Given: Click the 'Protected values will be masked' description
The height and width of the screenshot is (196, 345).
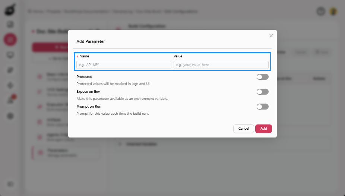Looking at the screenshot, I should click(113, 84).
